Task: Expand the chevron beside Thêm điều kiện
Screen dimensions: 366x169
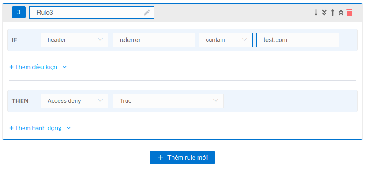Action: coord(65,67)
